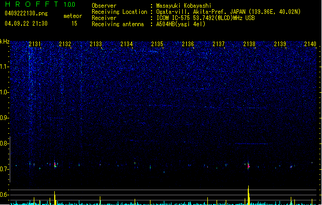
Task: Click the Receiving antenna label
Action: (118, 24)
